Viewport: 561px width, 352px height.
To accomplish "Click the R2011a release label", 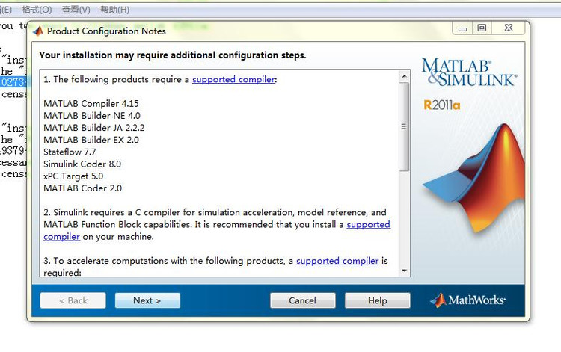I will point(442,105).
